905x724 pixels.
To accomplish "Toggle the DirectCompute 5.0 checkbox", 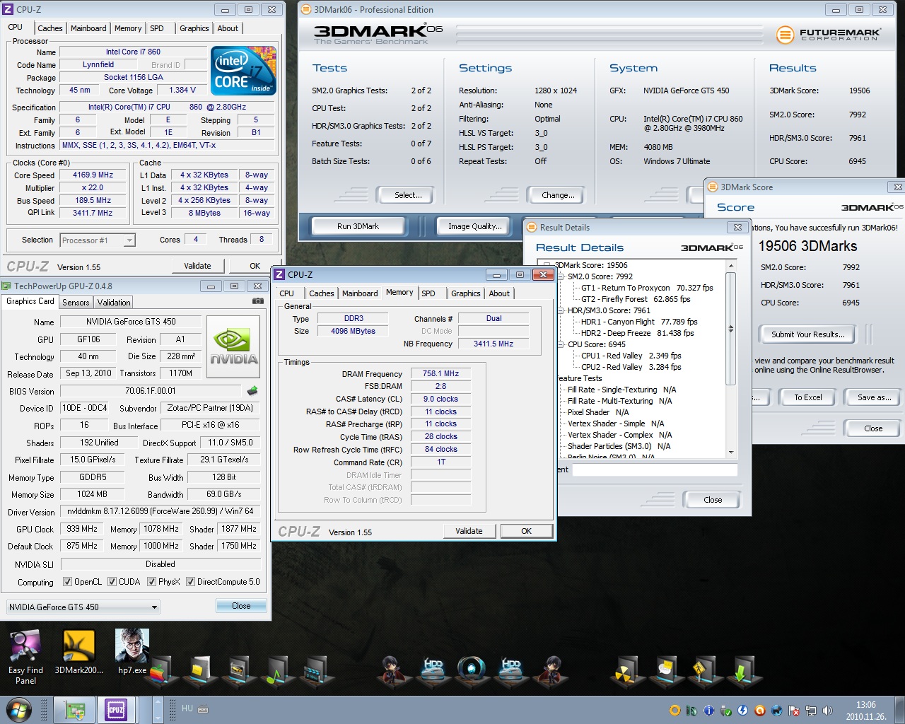I will click(190, 582).
